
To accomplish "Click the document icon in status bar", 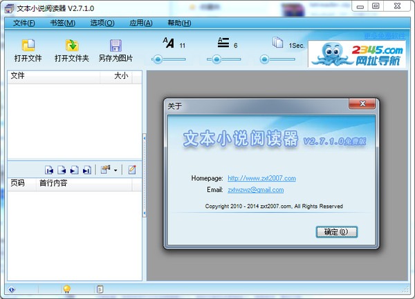I will point(100,289).
